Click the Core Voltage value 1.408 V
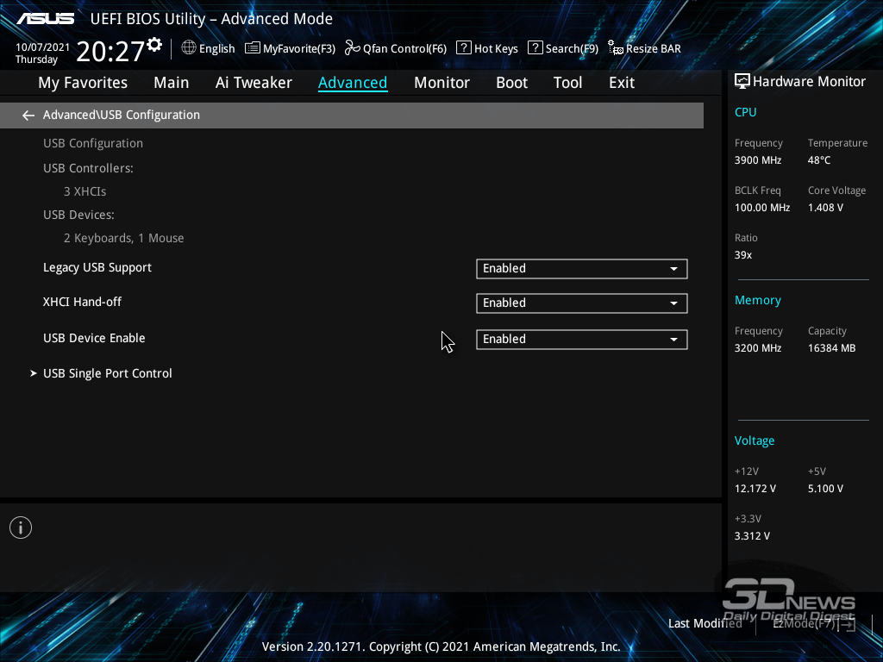 tap(825, 208)
